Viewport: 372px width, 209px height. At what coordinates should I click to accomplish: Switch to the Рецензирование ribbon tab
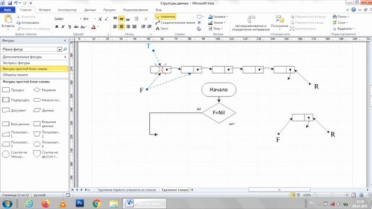click(135, 10)
